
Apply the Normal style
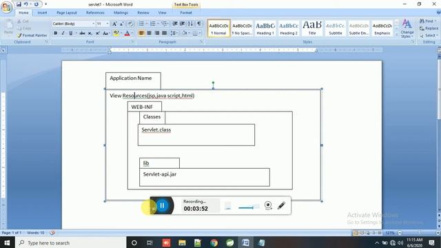pyautogui.click(x=218, y=28)
